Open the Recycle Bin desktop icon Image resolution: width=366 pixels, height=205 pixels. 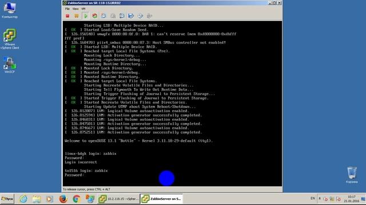pos(352,175)
